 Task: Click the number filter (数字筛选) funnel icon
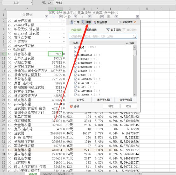click(108, 29)
